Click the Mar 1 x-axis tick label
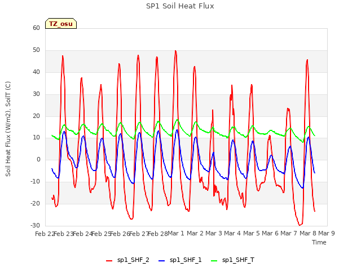This screenshot has width=361, height=271. pos(176,233)
